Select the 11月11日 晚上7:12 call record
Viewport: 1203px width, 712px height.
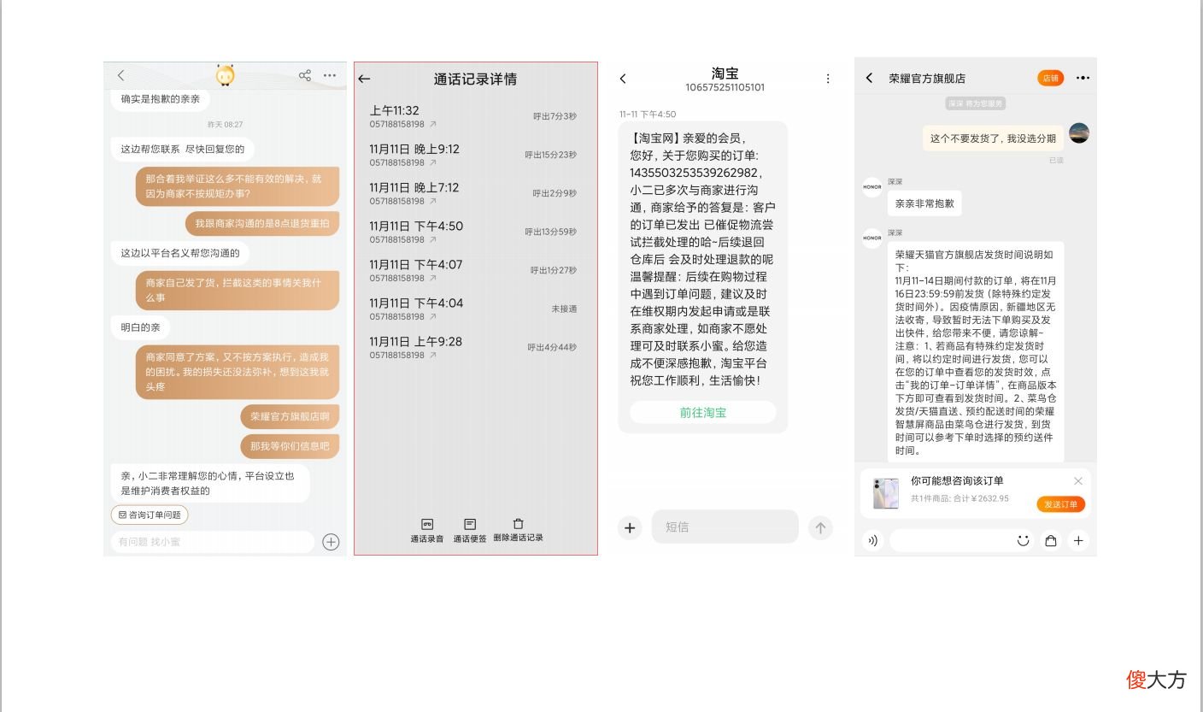tap(474, 193)
